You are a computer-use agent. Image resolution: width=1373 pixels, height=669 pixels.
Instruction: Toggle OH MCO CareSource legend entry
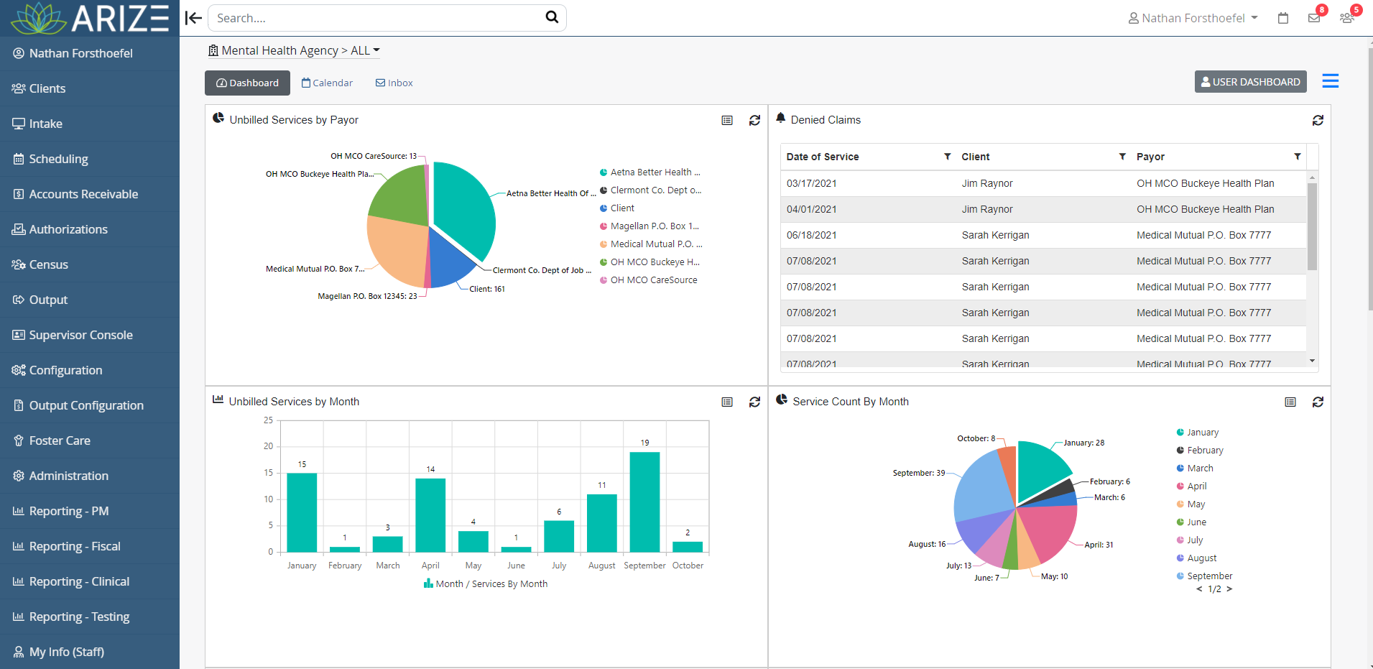coord(649,280)
